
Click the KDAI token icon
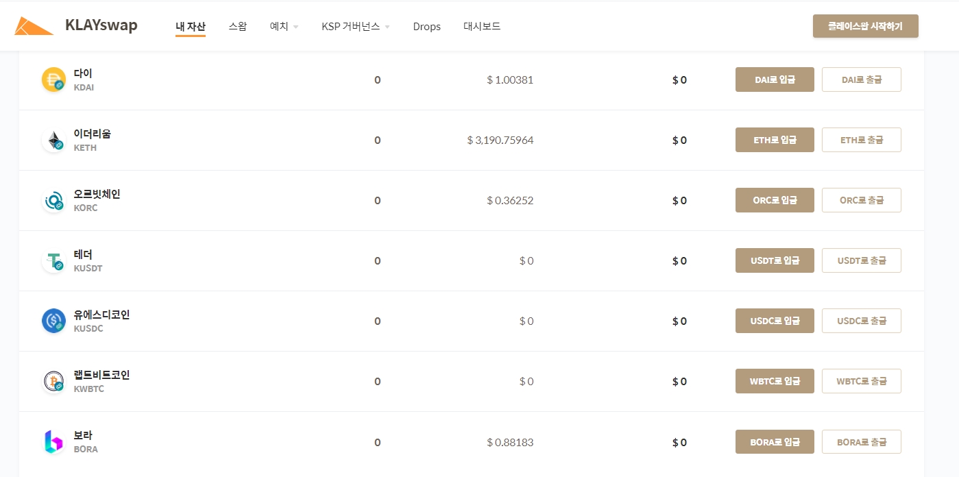[53, 79]
